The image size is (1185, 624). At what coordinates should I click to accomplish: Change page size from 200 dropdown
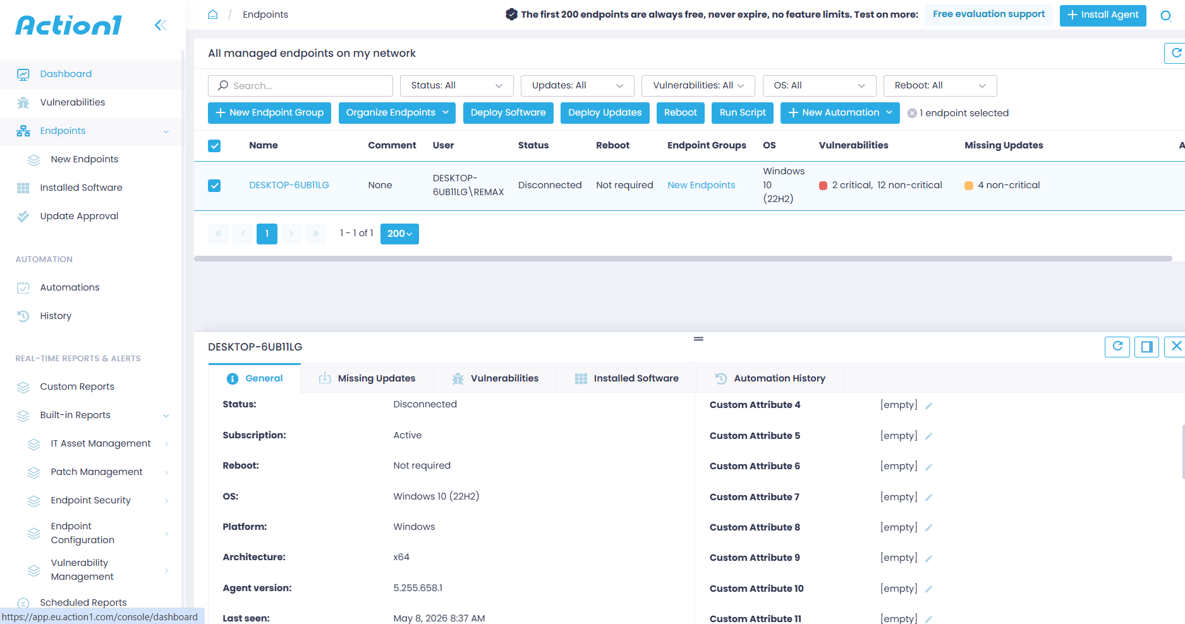pyautogui.click(x=399, y=234)
